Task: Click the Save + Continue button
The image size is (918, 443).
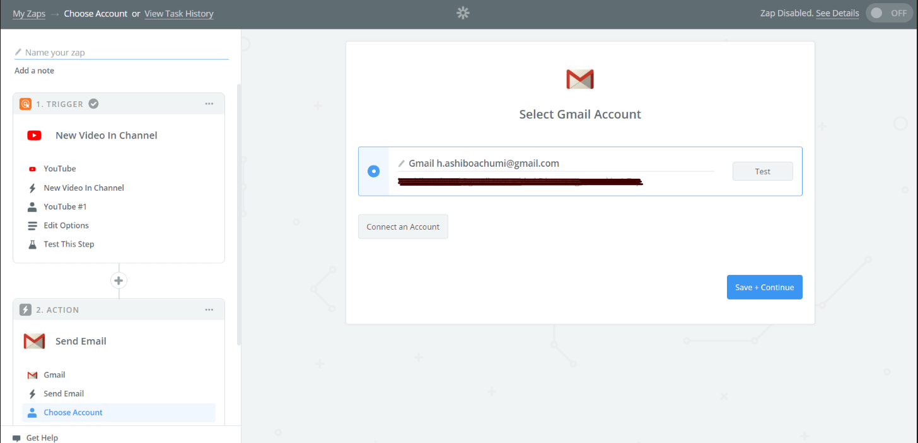Action: coord(764,287)
